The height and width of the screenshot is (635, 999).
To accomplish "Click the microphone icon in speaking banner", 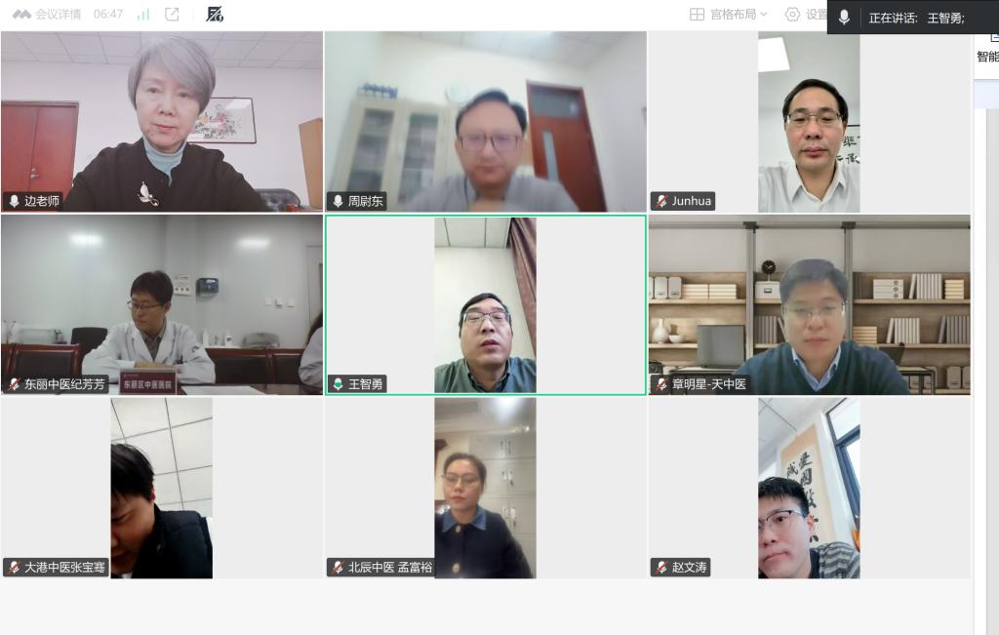I will (x=844, y=18).
